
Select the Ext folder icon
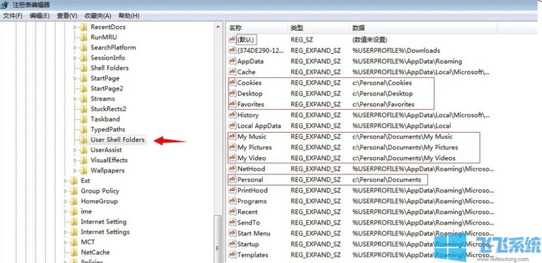pyautogui.click(x=74, y=181)
